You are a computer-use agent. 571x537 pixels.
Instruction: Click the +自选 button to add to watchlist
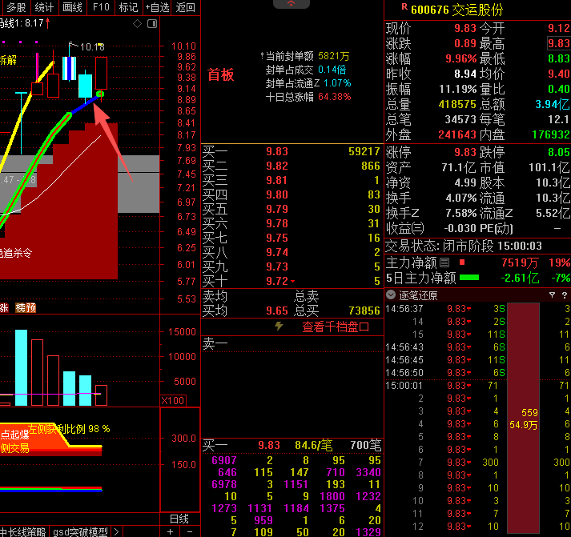(x=157, y=7)
